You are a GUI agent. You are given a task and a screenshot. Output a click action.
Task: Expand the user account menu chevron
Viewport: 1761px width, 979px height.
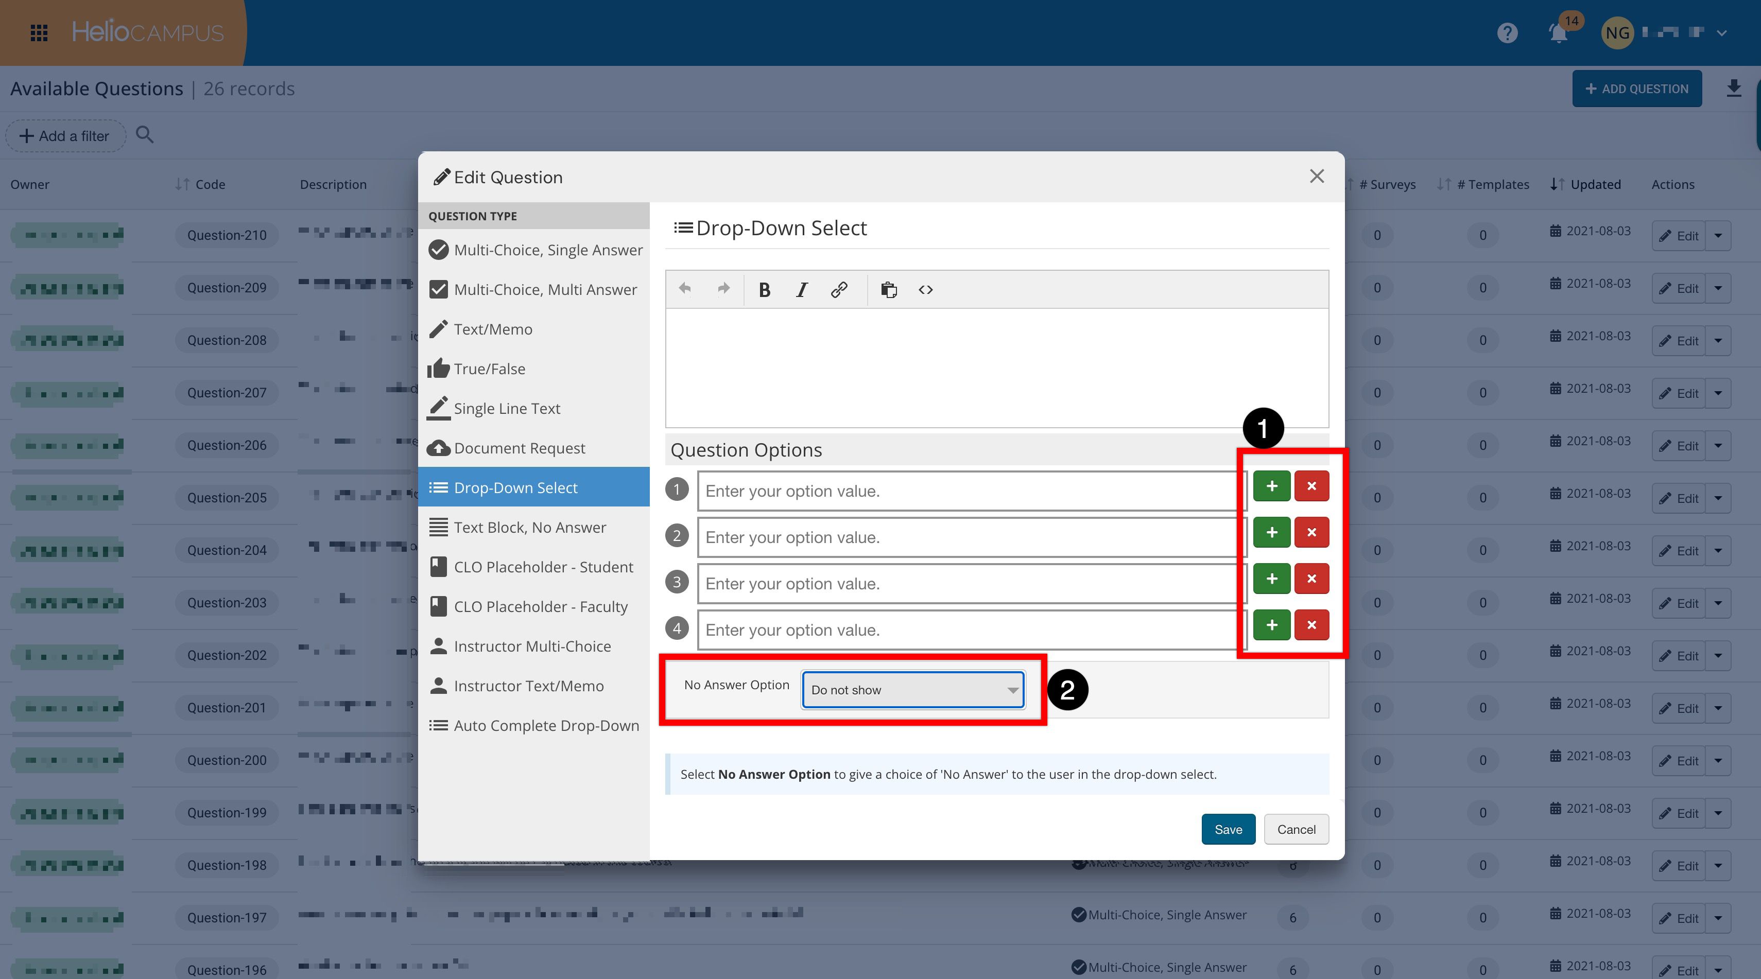tap(1722, 33)
